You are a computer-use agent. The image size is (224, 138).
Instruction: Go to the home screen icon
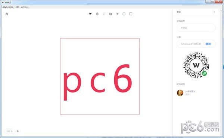point(7,14)
